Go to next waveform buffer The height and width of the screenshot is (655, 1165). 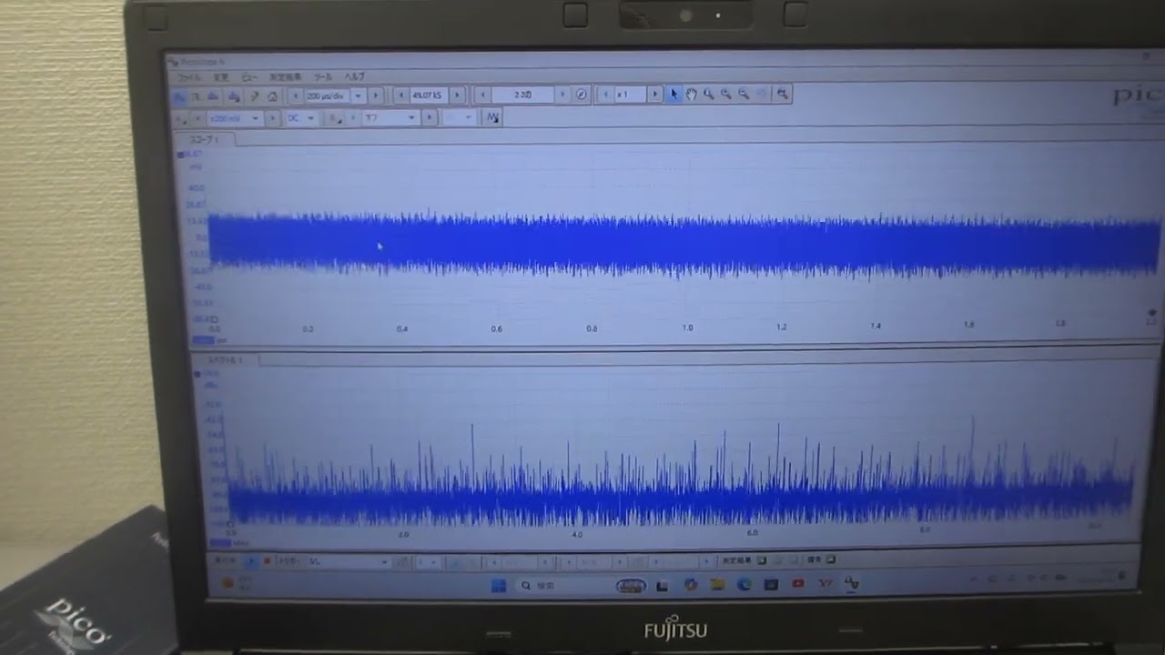[562, 95]
